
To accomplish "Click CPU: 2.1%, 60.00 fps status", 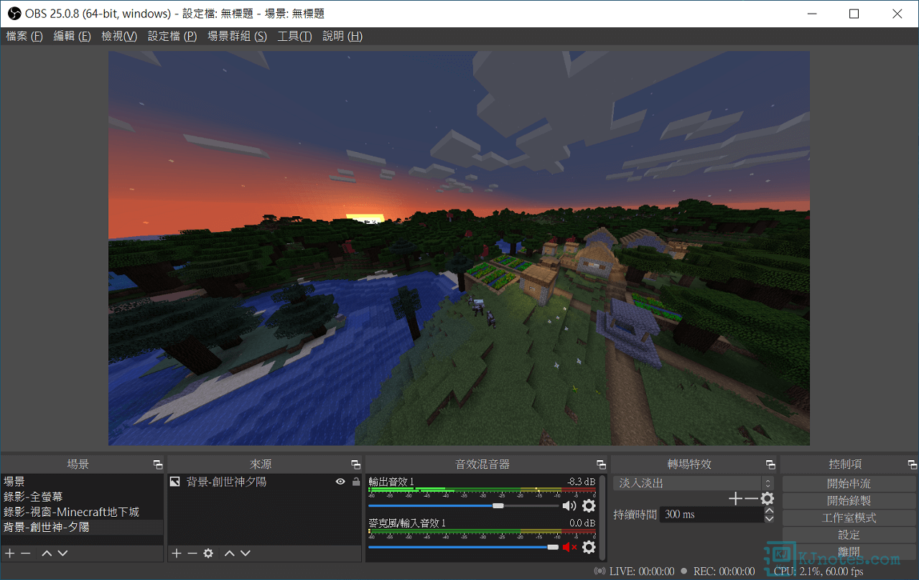I will coord(818,571).
